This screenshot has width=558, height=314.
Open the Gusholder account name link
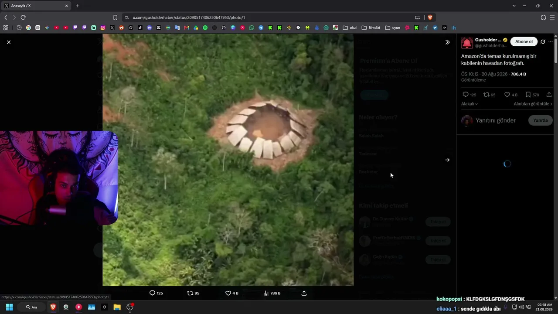coord(488,40)
